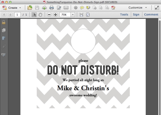Click the yellow minimize window button
The width and height of the screenshot is (161, 115).
pyautogui.click(x=6, y=2)
